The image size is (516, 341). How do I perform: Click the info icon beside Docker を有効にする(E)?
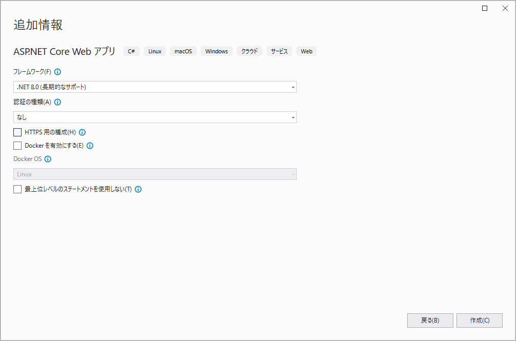[x=90, y=146]
